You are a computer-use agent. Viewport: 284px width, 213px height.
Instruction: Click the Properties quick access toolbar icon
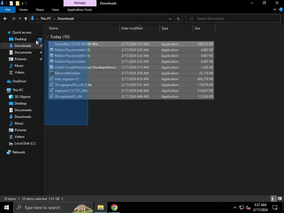pyautogui.click(x=11, y=3)
